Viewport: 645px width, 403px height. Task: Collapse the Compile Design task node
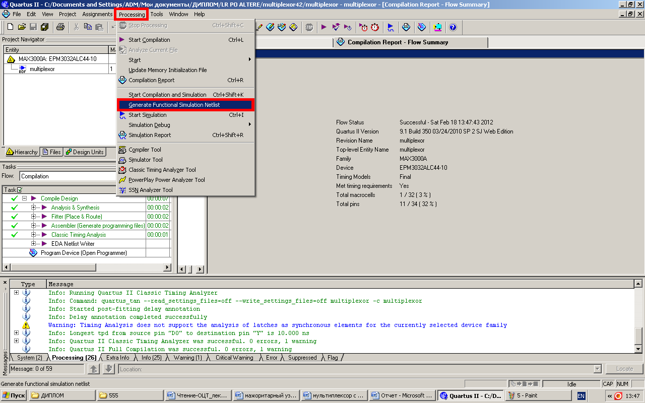pyautogui.click(x=24, y=198)
